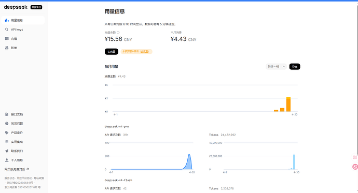The height and width of the screenshot is (193, 358).
Task: Click the external-link arrow after 网页版免费对话
Action: point(27,169)
